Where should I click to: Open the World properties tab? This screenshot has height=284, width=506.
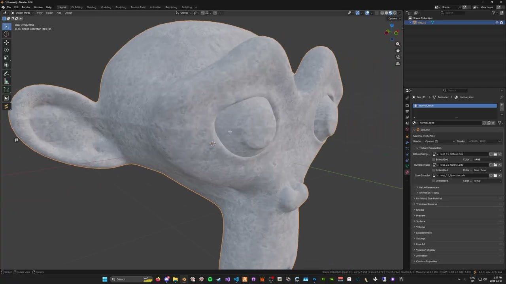[x=407, y=129]
